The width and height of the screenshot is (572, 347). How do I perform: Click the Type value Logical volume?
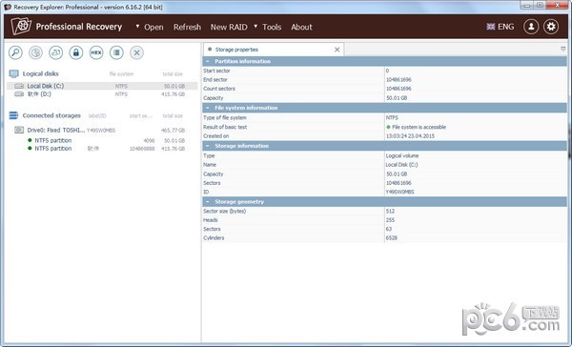[402, 155]
